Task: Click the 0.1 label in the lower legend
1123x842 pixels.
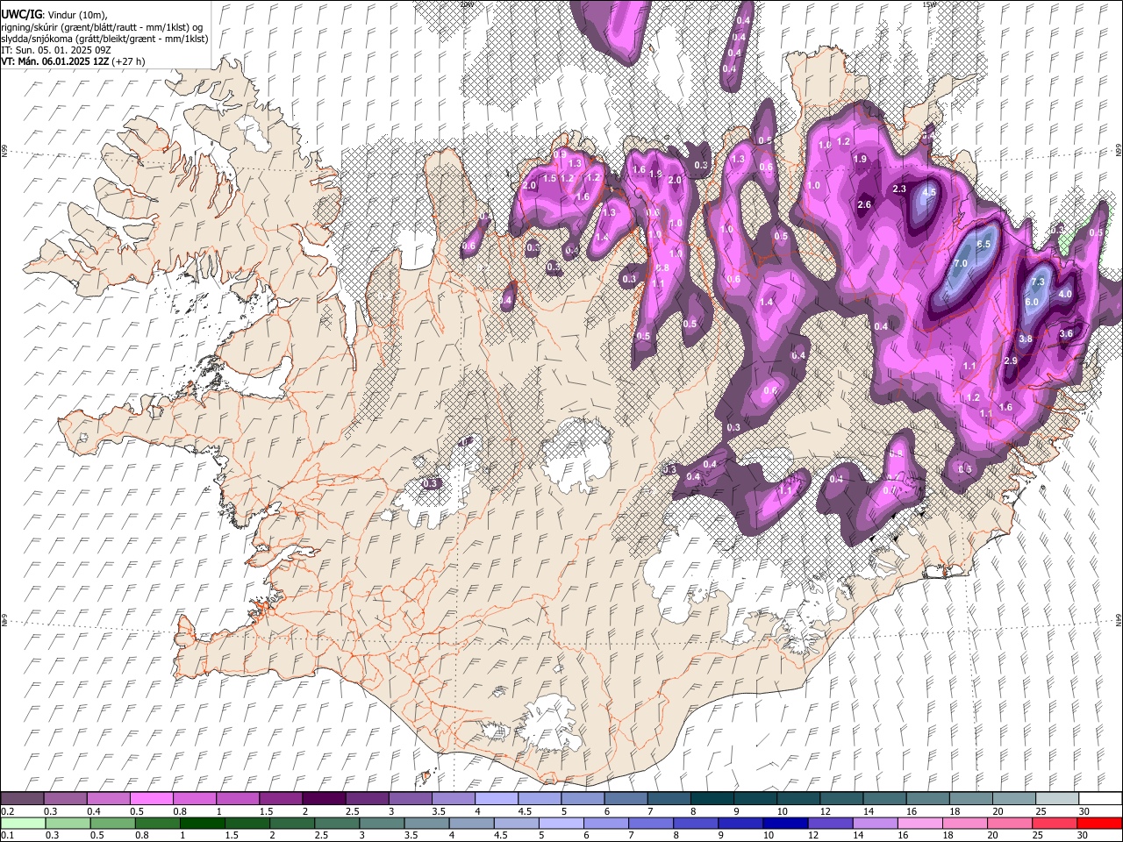Action: pos(6,835)
